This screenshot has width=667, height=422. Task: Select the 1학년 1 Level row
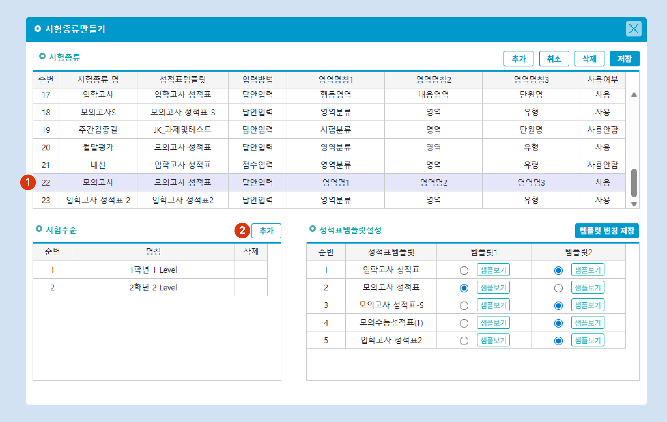coord(153,270)
